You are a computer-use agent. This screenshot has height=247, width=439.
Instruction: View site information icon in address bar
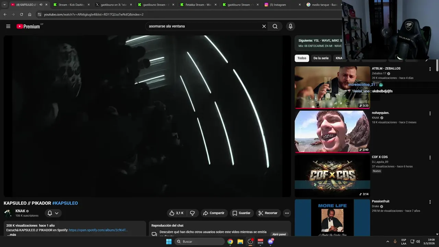tap(39, 14)
